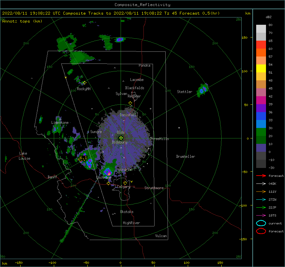285x267 pixels.
Task: Click the RockyMH map label
Action: 84,89
